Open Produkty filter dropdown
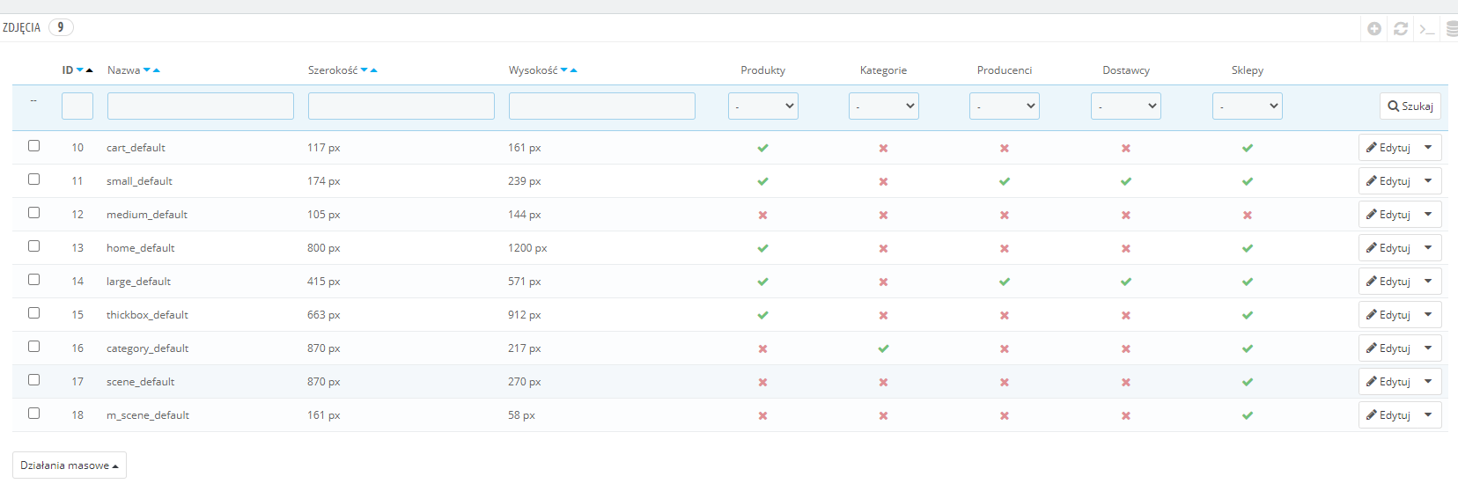Image resolution: width=1458 pixels, height=491 pixels. tap(762, 106)
